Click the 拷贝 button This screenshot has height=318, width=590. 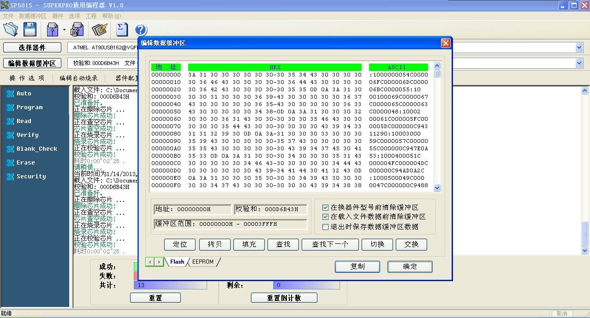215,244
